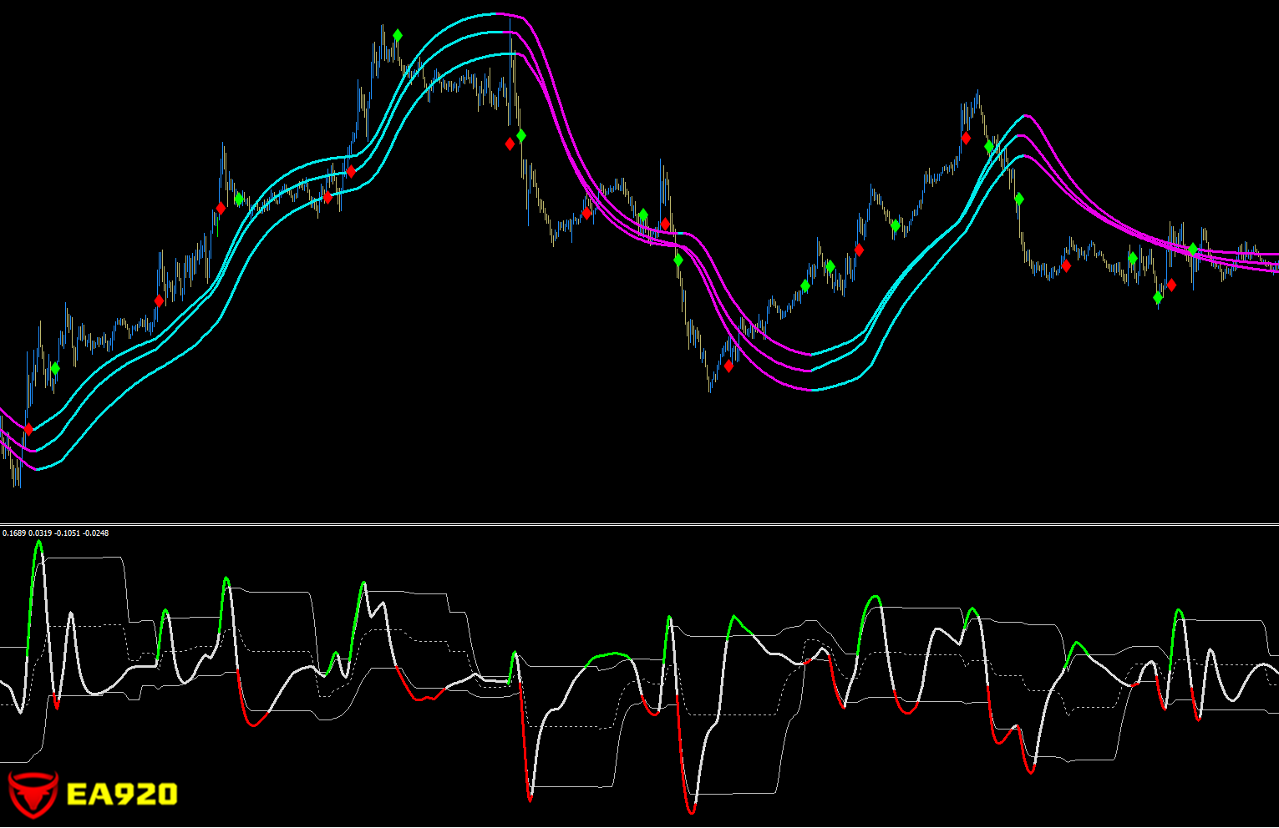Select the red diamond near the lowest price trough

(728, 366)
